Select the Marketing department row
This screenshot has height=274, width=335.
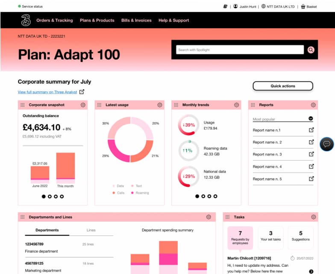[69, 267]
